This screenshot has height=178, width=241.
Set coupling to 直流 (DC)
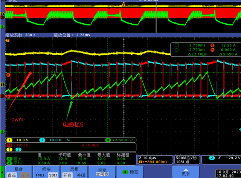point(12,175)
